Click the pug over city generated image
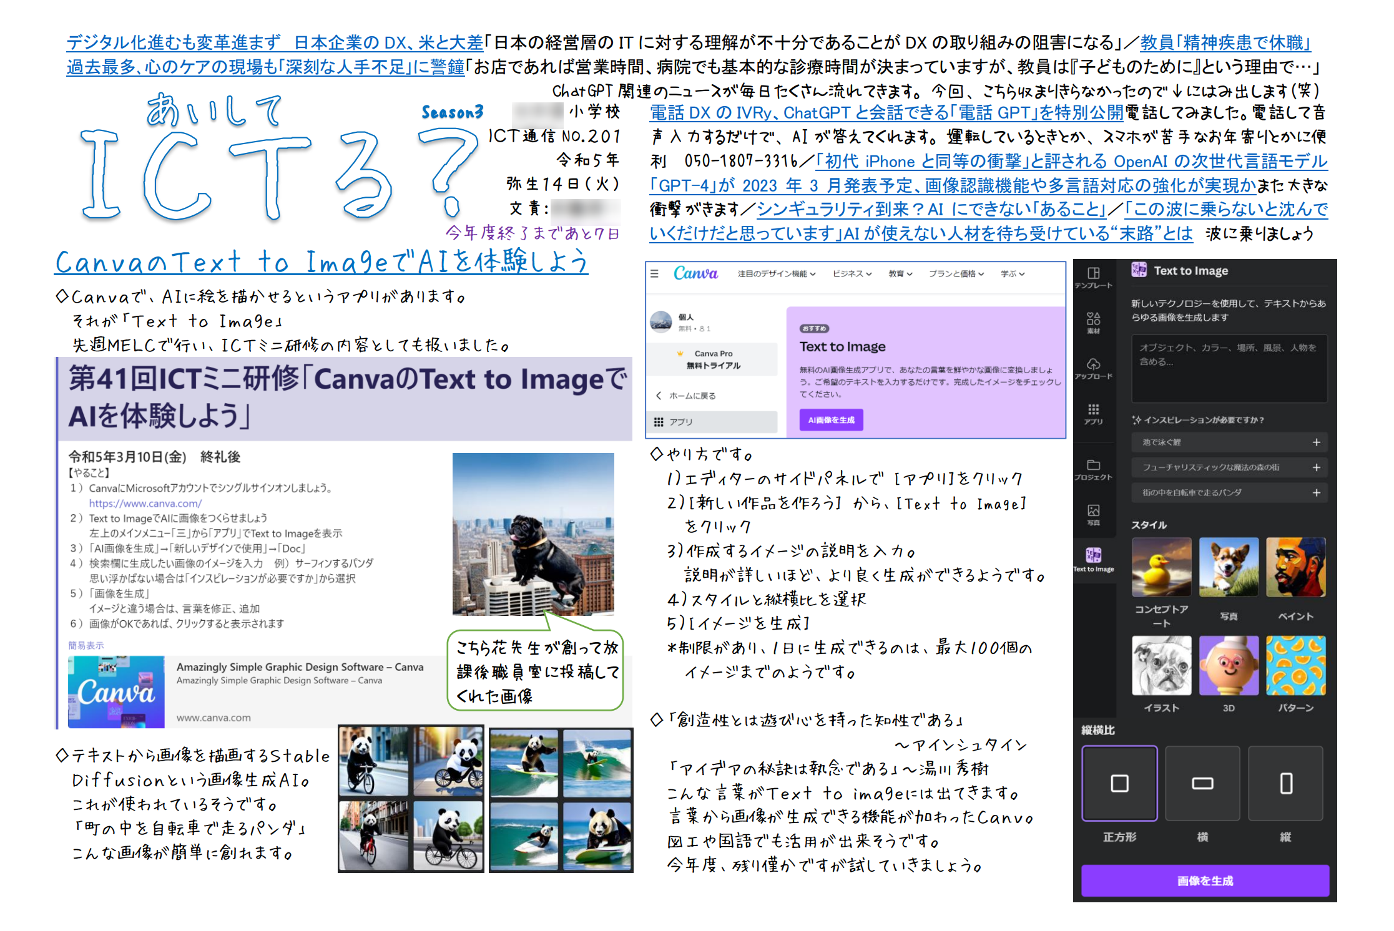The image size is (1394, 931). click(533, 534)
